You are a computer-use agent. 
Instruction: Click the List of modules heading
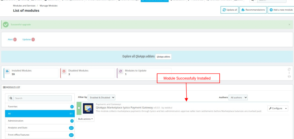(x=26, y=11)
